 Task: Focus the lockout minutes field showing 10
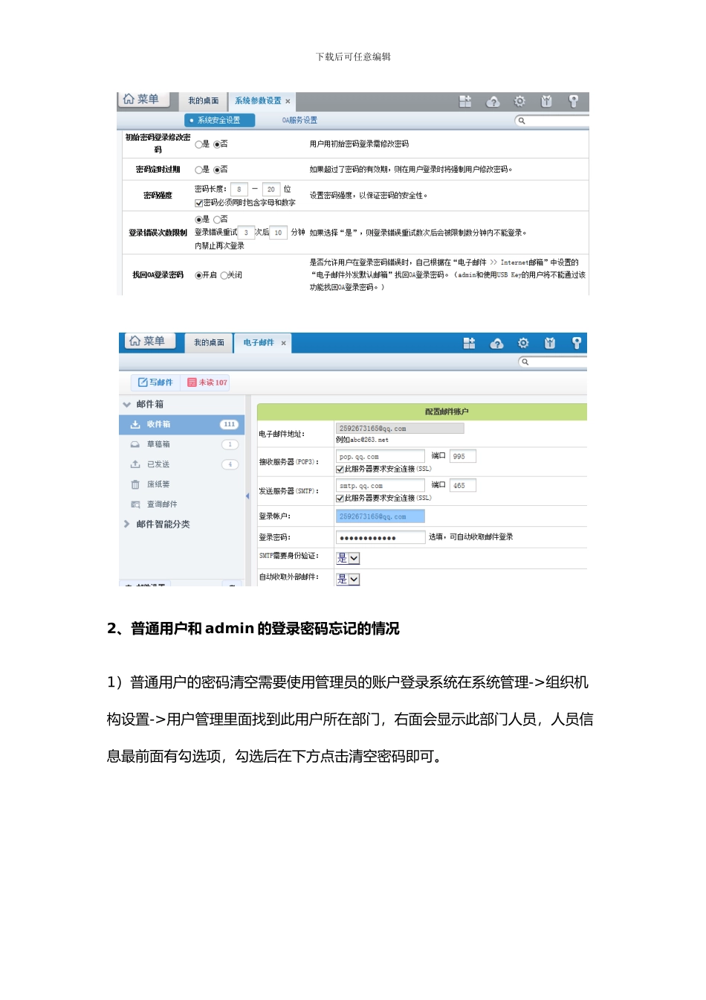point(279,233)
